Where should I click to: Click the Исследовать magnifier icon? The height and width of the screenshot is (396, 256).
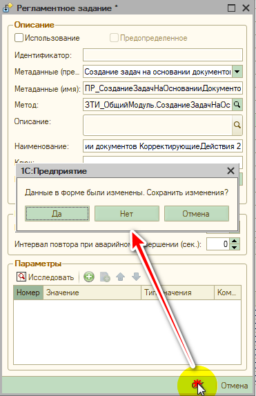click(x=21, y=277)
